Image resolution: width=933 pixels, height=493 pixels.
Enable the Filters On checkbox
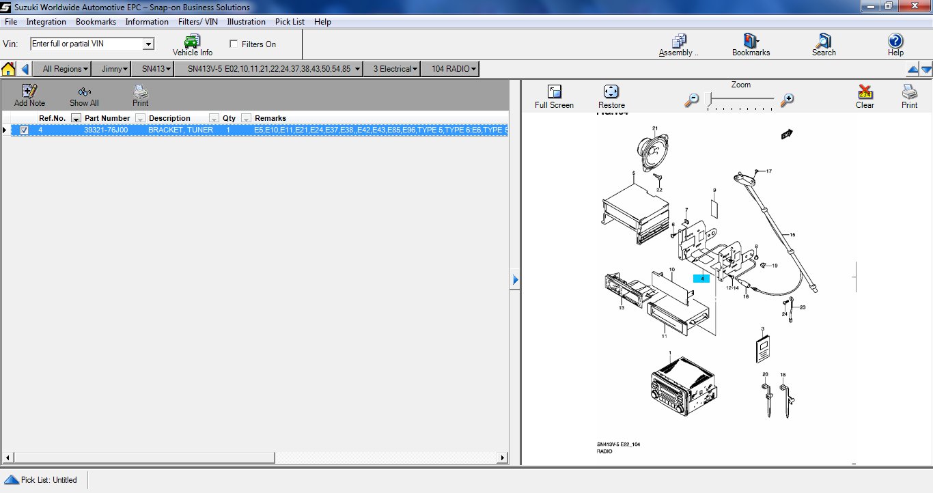click(234, 44)
